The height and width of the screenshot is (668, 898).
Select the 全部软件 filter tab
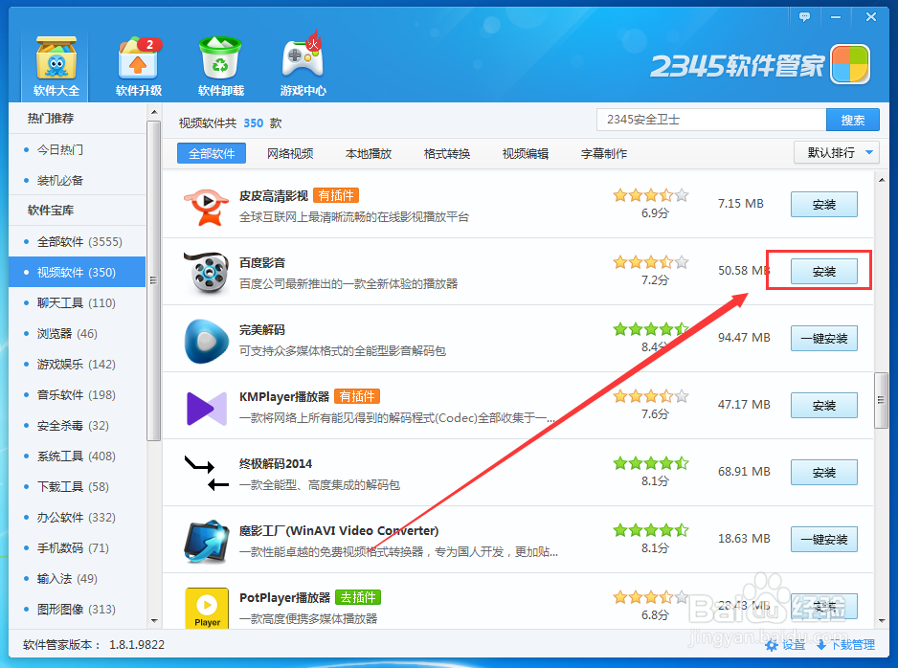[x=212, y=153]
